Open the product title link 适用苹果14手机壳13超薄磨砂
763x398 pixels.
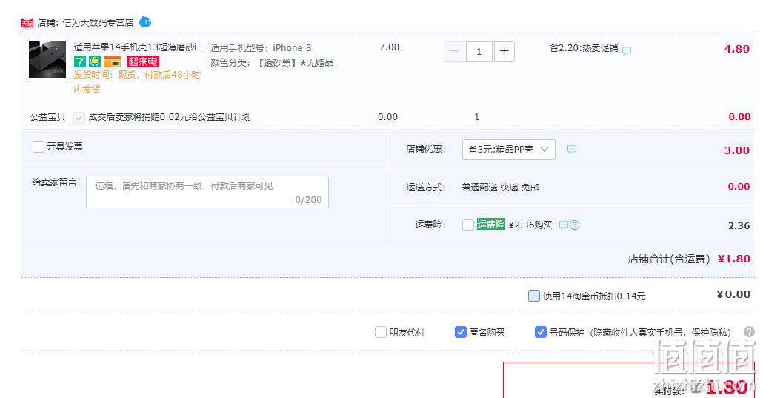(139, 47)
